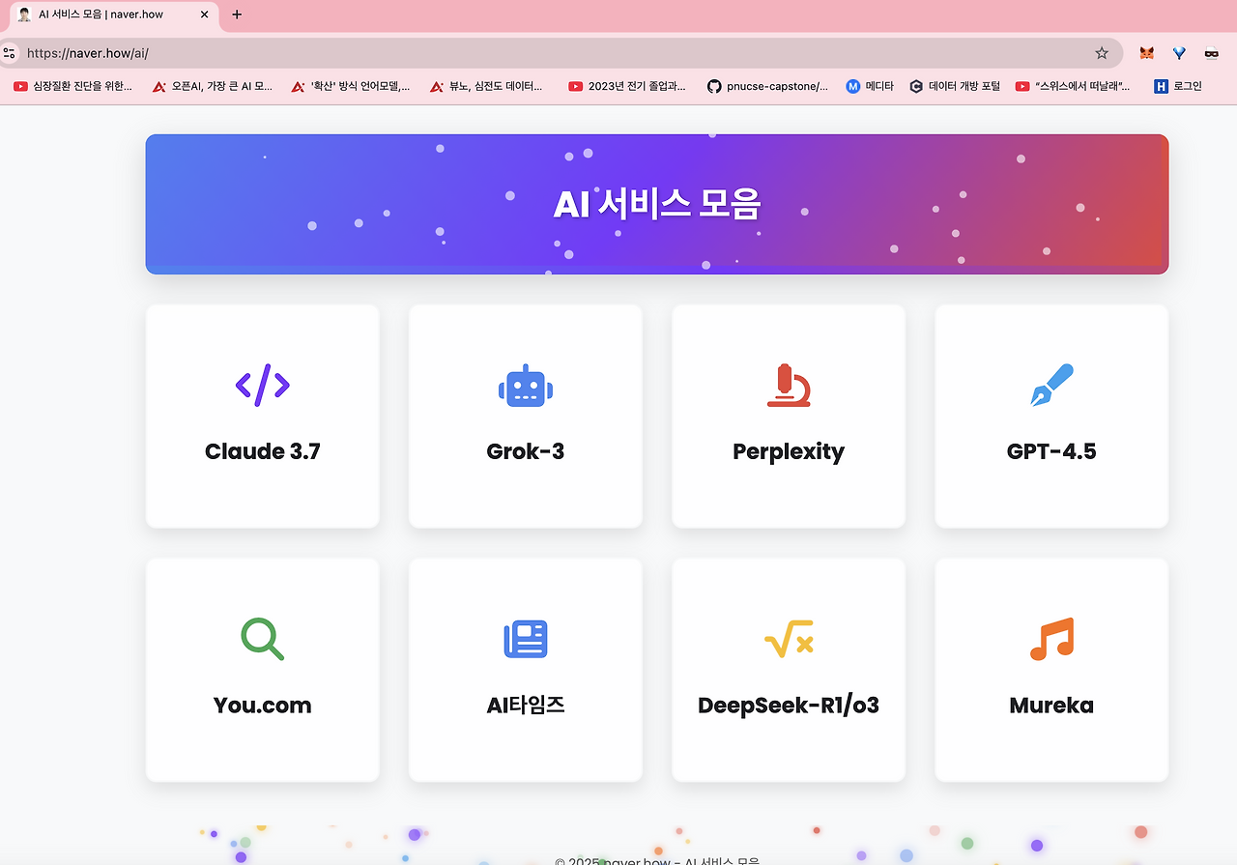Open the 심장질환 진단을 위한 bookmark

pyautogui.click(x=73, y=86)
